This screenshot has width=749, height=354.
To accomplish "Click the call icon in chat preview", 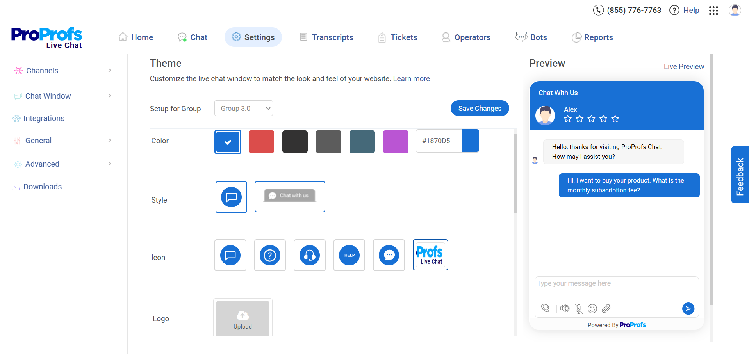I will click(x=545, y=308).
